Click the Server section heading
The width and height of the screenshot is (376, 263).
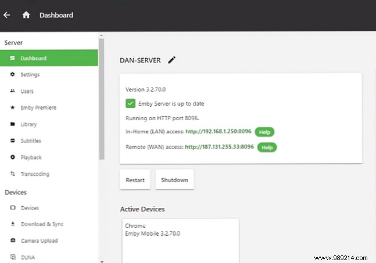point(13,42)
